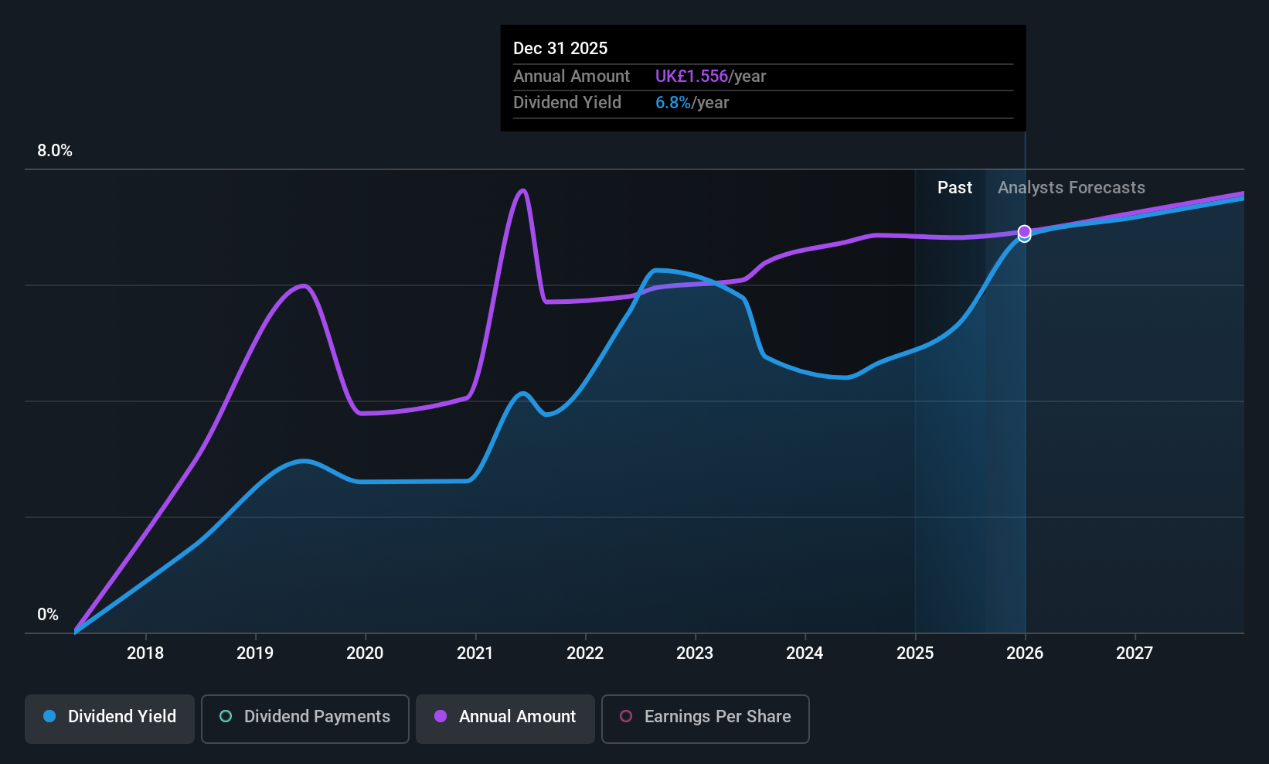Click the 2020 x-axis label

click(x=365, y=653)
